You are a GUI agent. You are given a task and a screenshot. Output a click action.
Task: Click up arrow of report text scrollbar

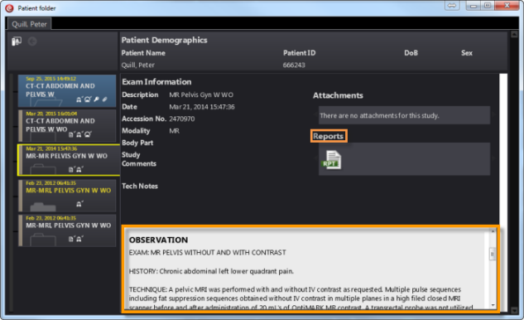click(x=493, y=231)
